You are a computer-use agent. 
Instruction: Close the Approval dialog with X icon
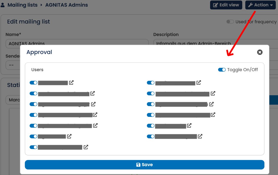260,52
